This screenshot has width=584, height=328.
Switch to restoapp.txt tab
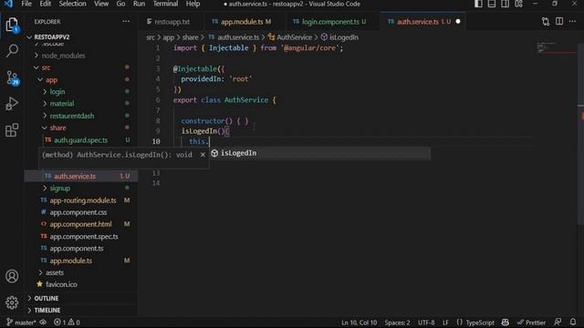tap(171, 22)
